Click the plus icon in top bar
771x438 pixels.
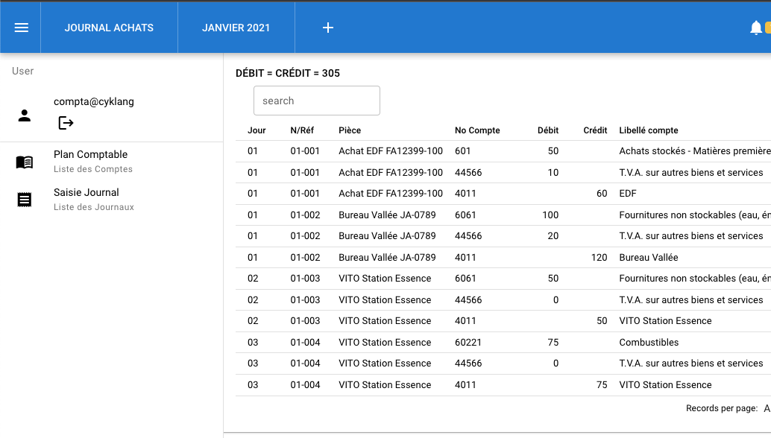click(x=327, y=28)
